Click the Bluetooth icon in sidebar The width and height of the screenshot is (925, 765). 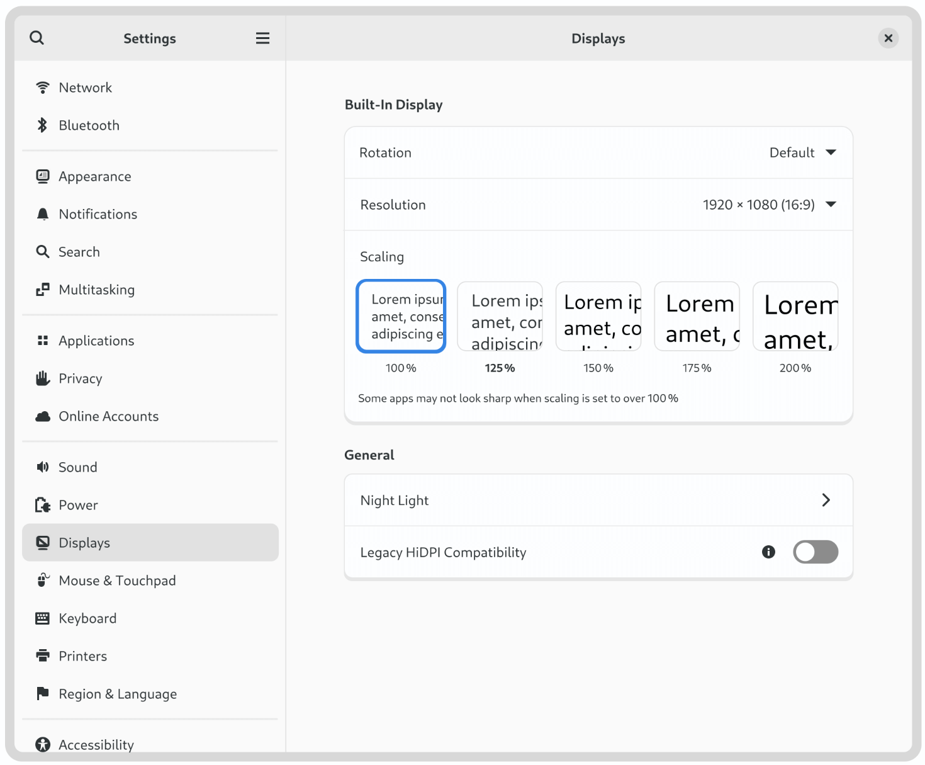click(x=42, y=125)
